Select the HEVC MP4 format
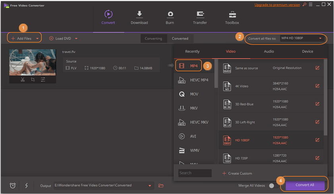 coord(193,80)
